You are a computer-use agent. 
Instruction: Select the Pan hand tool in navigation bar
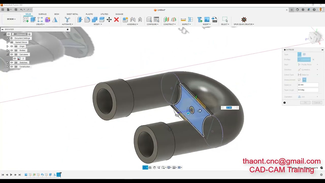(154, 167)
